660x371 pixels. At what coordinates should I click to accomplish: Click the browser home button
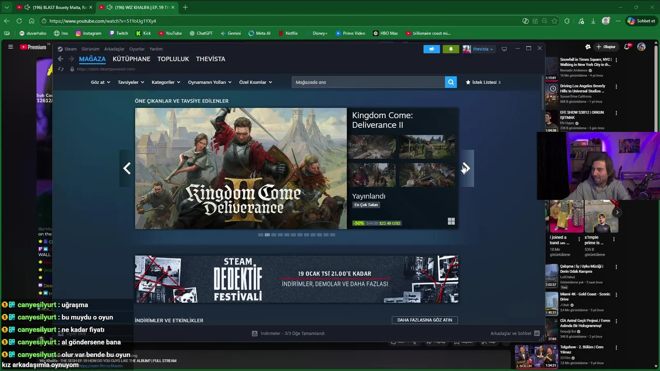(31, 21)
